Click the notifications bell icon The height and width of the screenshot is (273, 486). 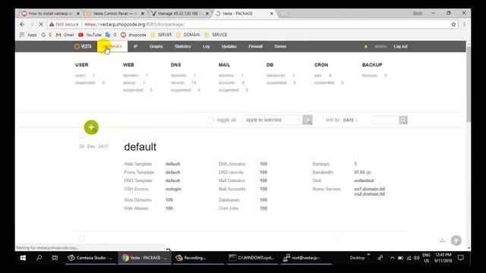point(366,46)
